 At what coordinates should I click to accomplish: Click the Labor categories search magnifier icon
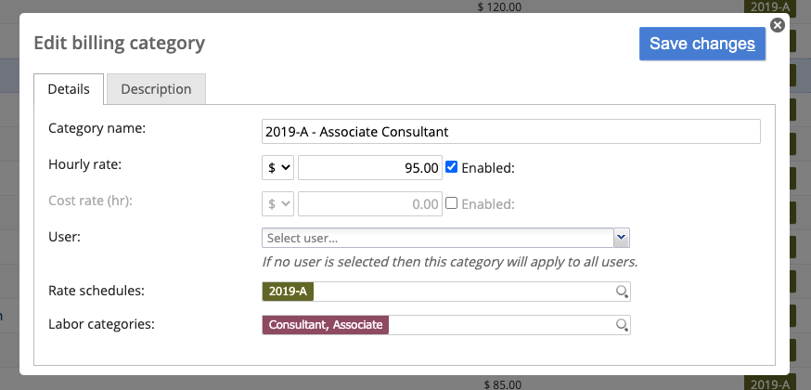tap(623, 325)
